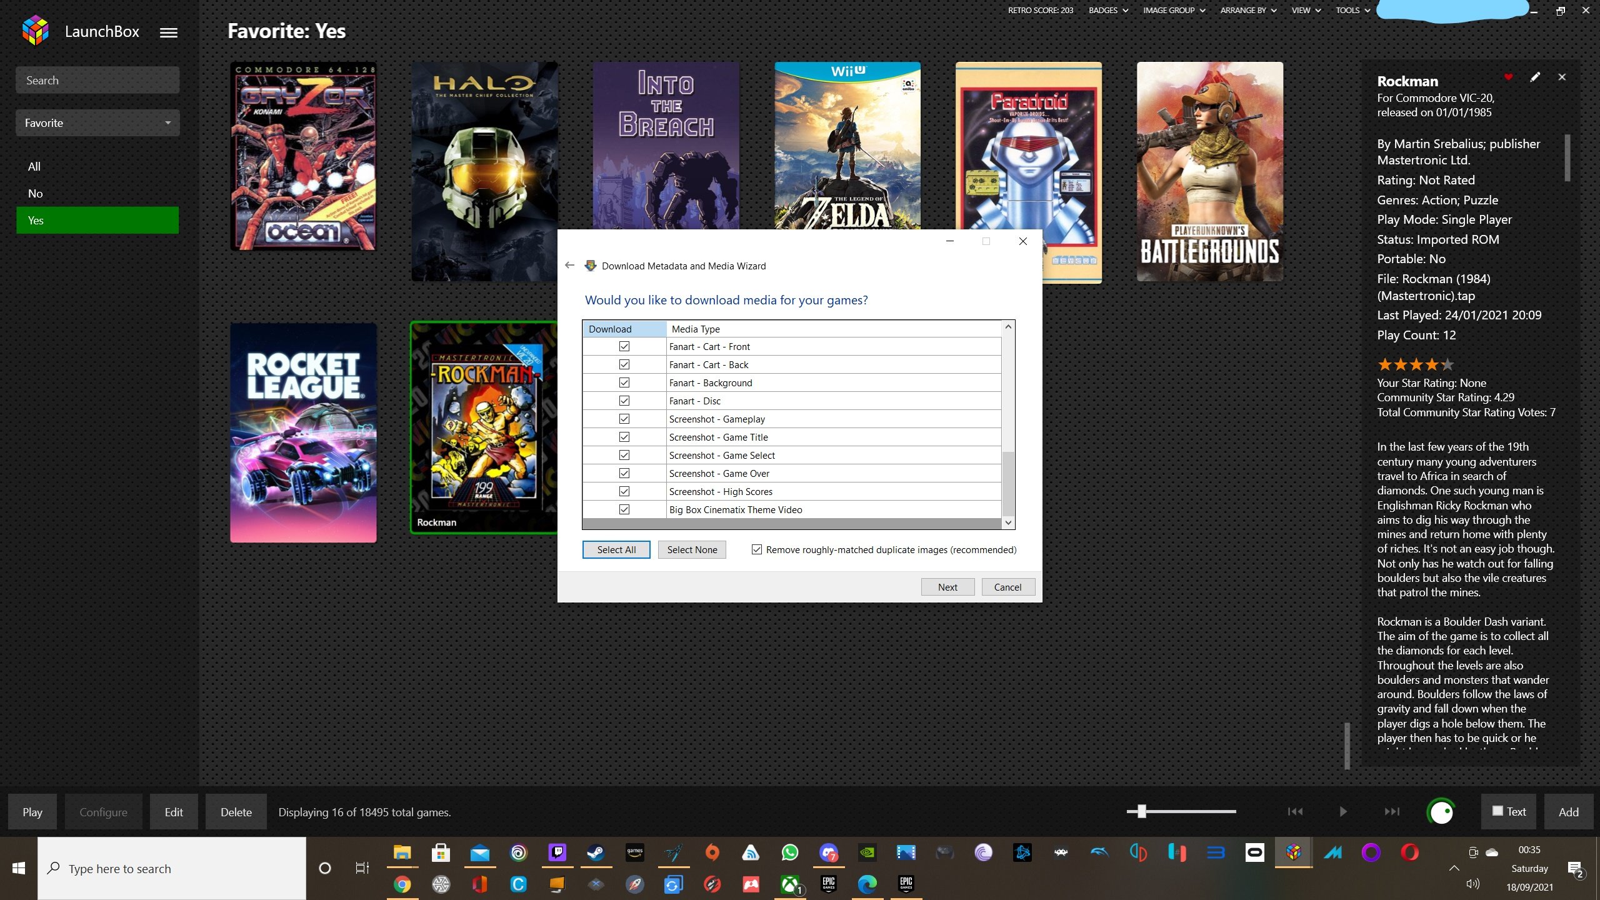Click the green circular music indicator
This screenshot has height=900, width=1600.
click(x=1441, y=811)
